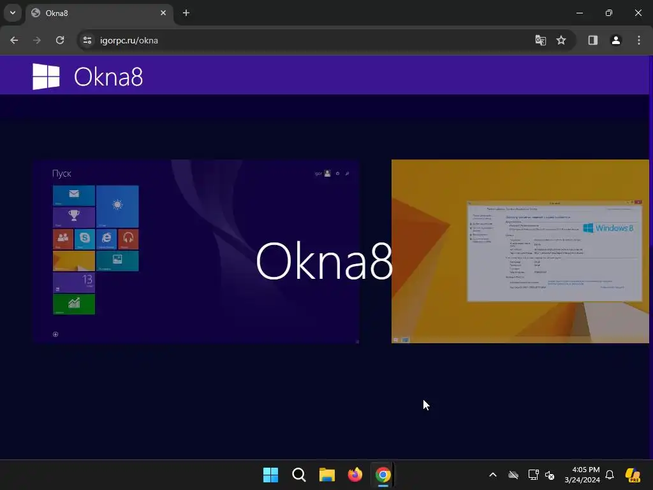Click the muted volume tray icon
Screen dimensions: 653x490
550,475
